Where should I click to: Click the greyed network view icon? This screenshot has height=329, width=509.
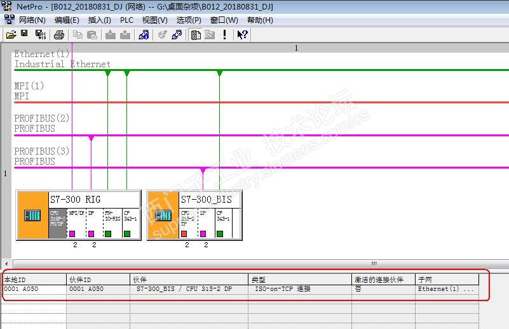tap(210, 34)
